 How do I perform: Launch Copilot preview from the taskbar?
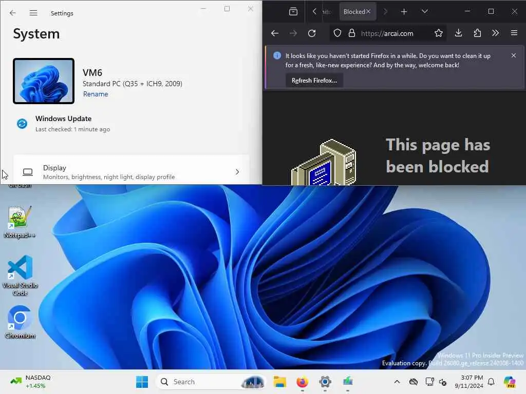click(510, 382)
